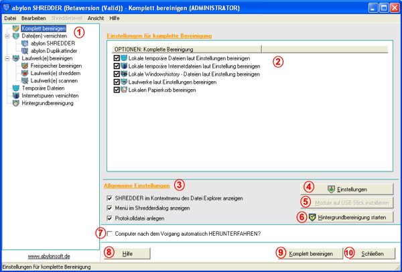Open the Bearbeiten menu
The width and height of the screenshot is (402, 272).
(33, 19)
